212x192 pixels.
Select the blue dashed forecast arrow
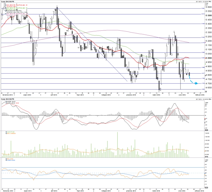click(x=193, y=80)
